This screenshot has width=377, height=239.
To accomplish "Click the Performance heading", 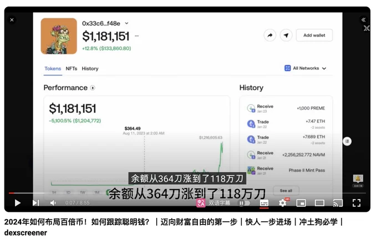I will click(x=65, y=87).
